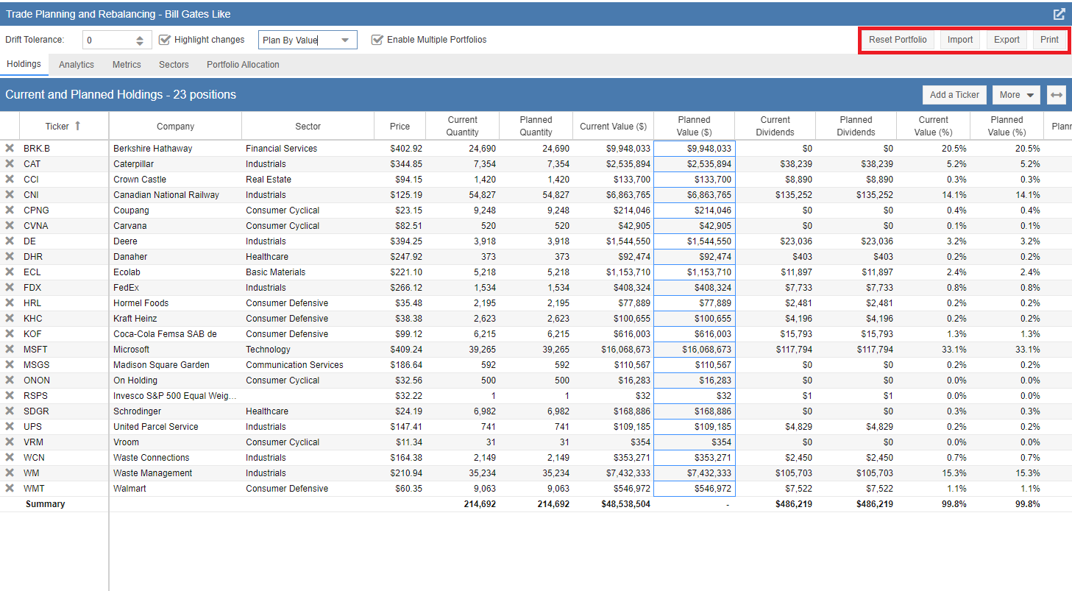The width and height of the screenshot is (1072, 591).
Task: Expand the More dropdown button
Action: [x=1016, y=95]
